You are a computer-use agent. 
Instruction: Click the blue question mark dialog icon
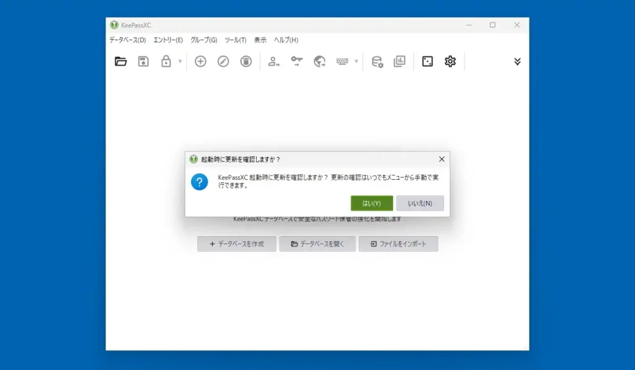tap(200, 182)
